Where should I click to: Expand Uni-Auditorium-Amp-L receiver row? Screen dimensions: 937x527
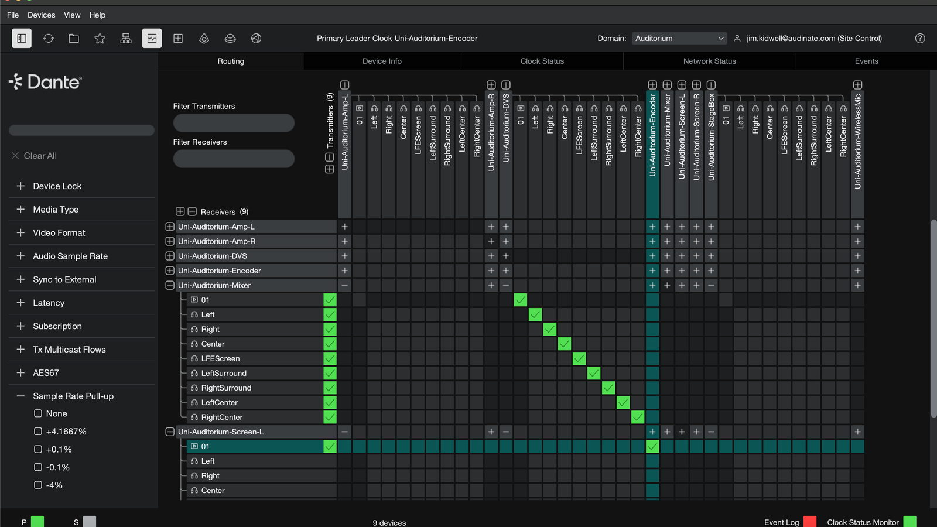pos(170,227)
